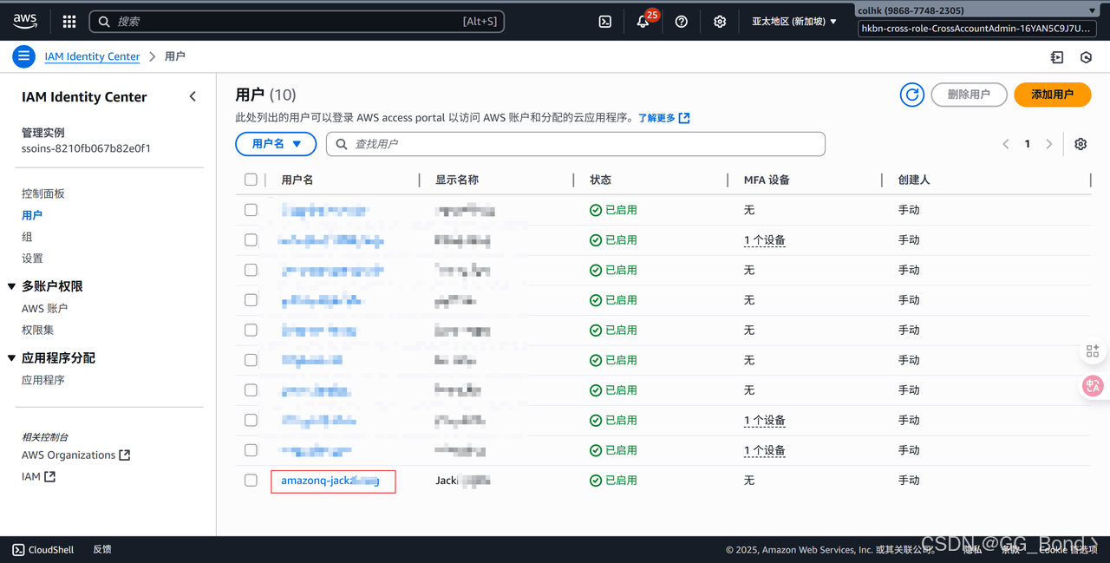The image size is (1110, 563).
Task: Click the 添加用户 button
Action: pyautogui.click(x=1052, y=95)
